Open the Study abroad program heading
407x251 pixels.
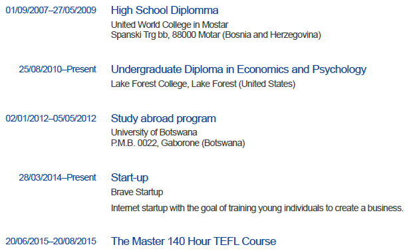(164, 119)
